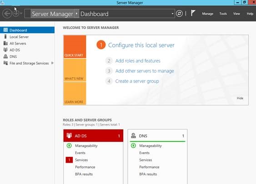The height and width of the screenshot is (184, 256).
Task: Click Manageability in the DNS tile
Action: (x=151, y=145)
